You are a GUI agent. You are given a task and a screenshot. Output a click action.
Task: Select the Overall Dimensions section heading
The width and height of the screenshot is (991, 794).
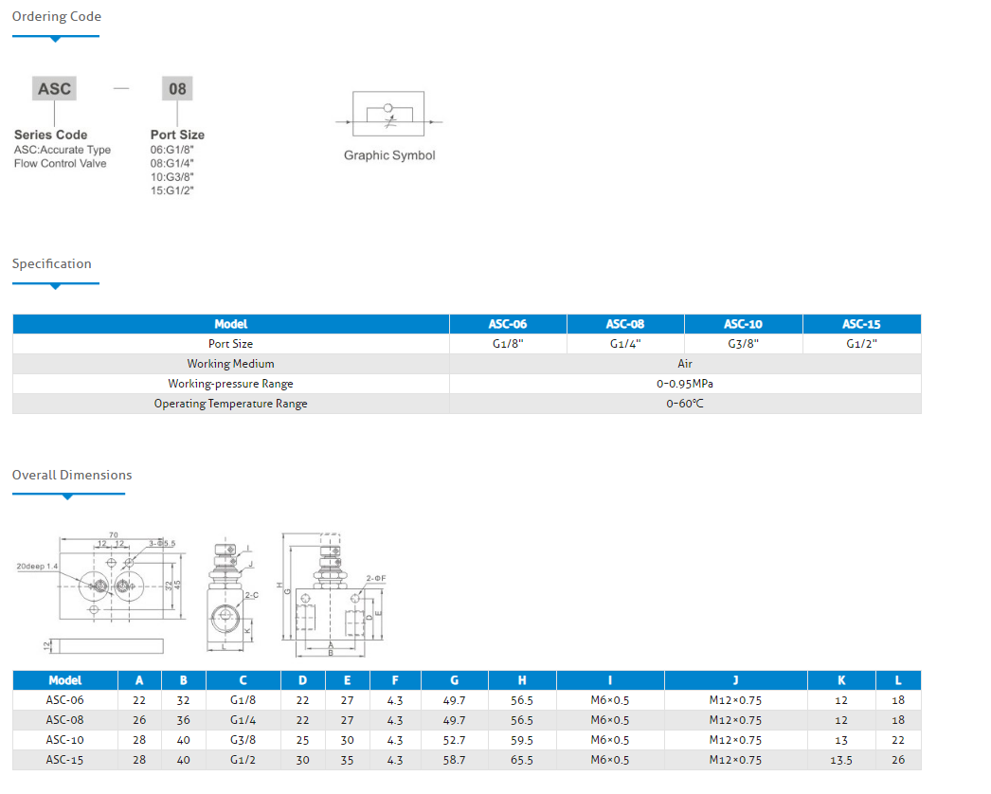pyautogui.click(x=72, y=475)
